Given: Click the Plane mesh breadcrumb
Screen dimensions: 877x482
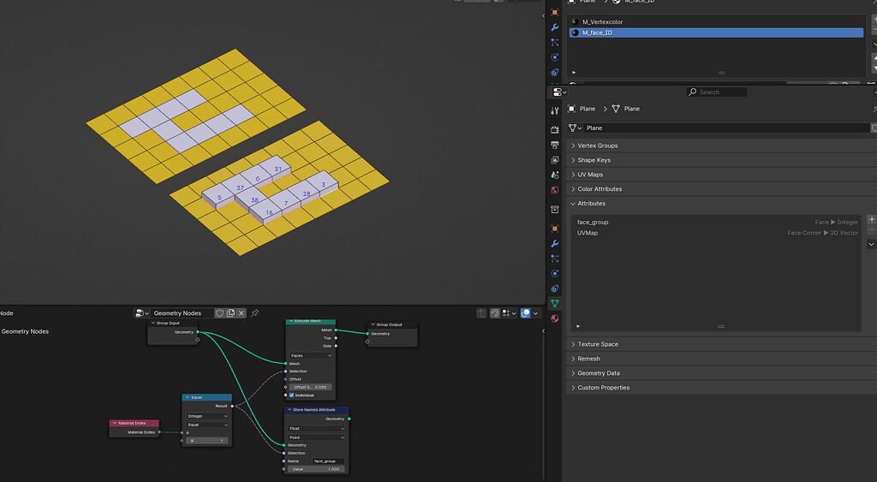Looking at the screenshot, I should [625, 109].
